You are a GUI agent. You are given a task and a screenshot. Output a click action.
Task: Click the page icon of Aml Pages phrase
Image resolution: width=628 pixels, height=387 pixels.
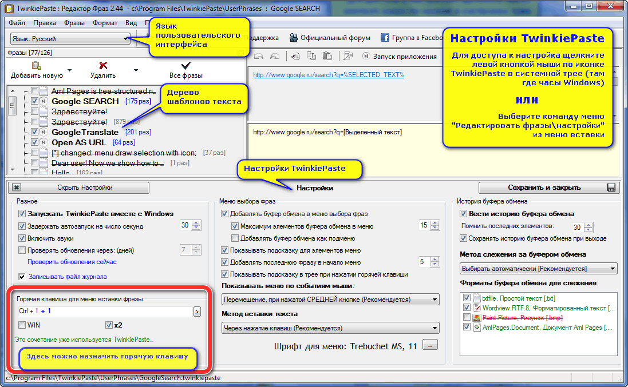[44, 91]
